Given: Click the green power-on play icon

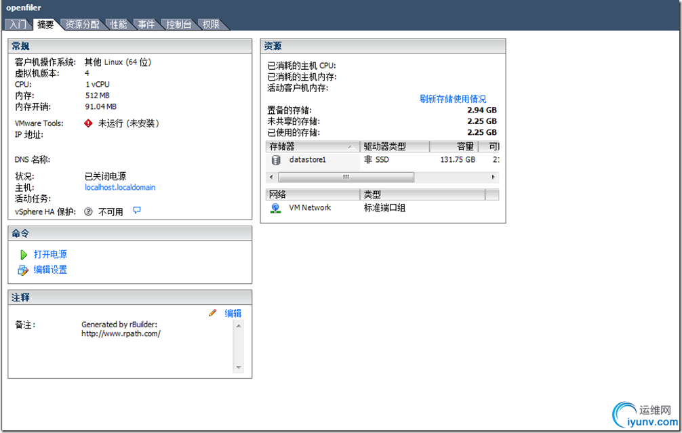Looking at the screenshot, I should [24, 254].
